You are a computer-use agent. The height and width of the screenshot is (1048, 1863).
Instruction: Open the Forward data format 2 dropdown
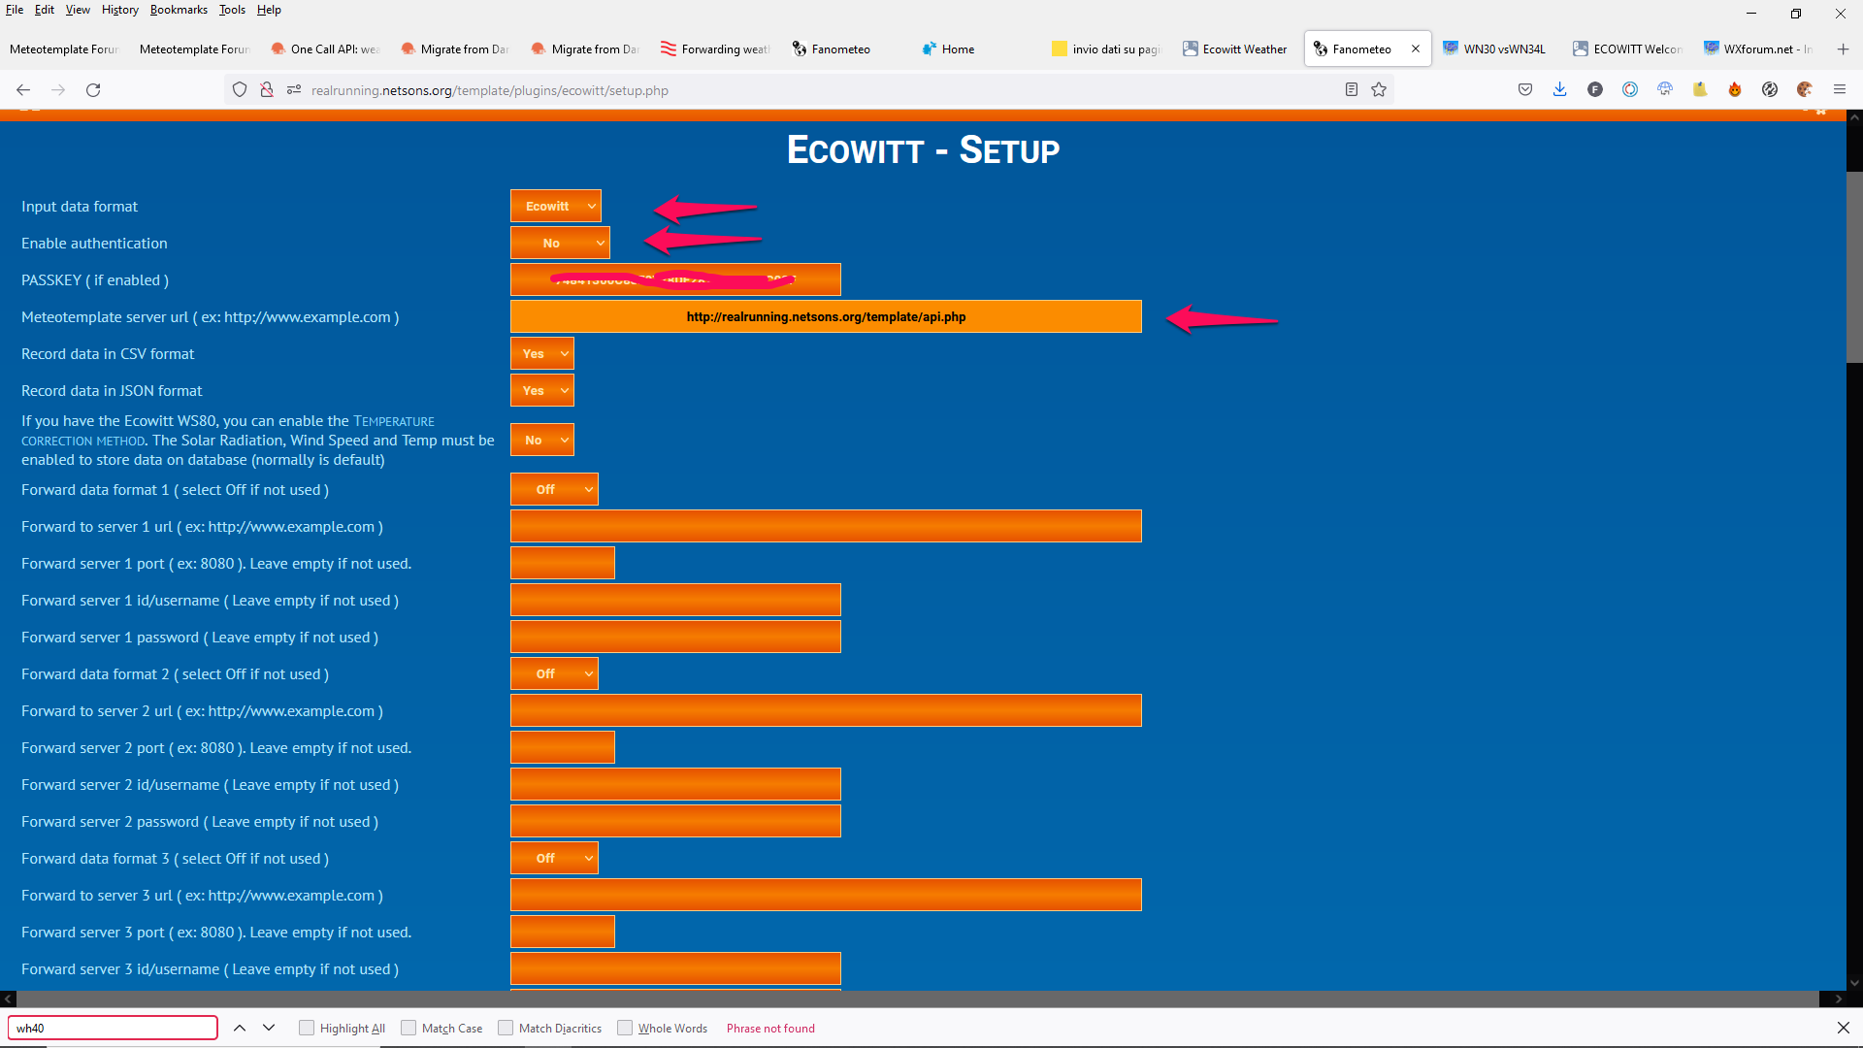pos(554,673)
